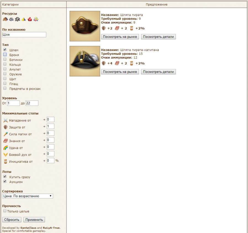The width and height of the screenshot is (248, 233).
Task: Select the ore resource icon
Action: tap(11, 19)
